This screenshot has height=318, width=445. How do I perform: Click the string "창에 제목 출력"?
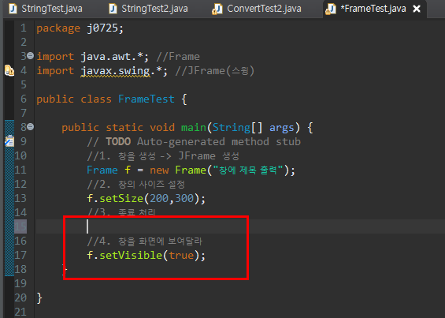click(248, 170)
